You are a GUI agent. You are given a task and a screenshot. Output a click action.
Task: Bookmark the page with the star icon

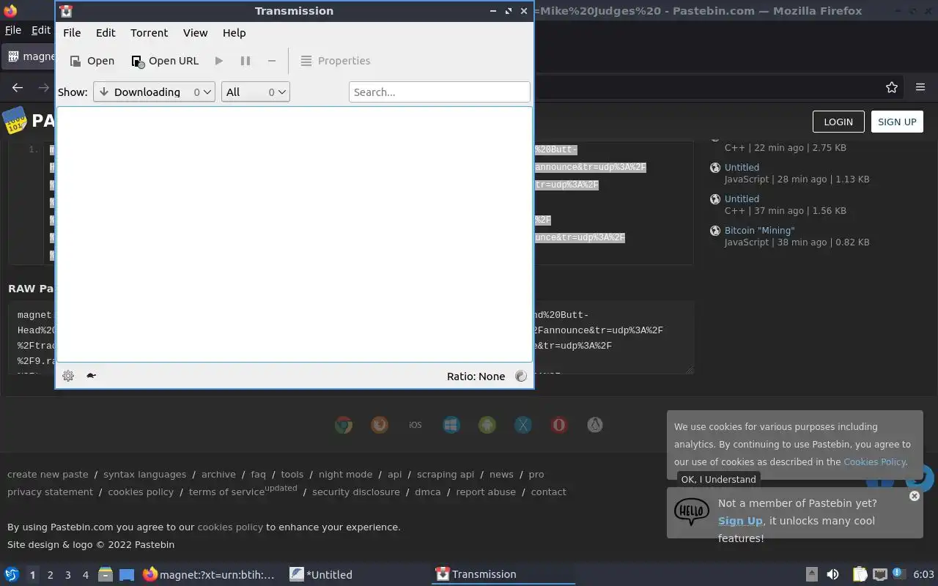pyautogui.click(x=892, y=87)
